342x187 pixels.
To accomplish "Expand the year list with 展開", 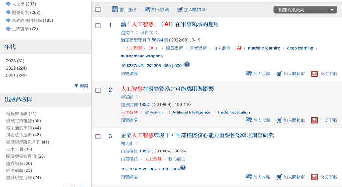I will coord(82,86).
